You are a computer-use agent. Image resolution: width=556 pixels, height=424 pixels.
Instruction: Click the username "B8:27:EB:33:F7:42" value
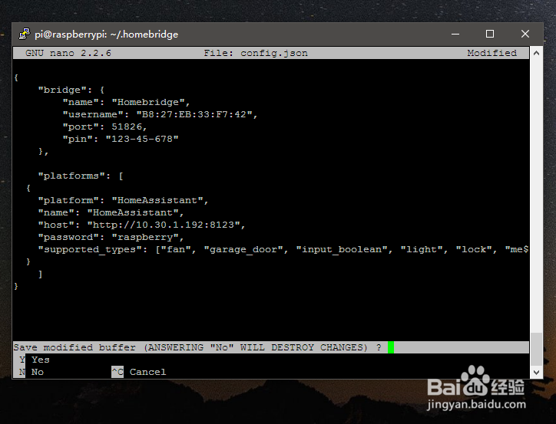(194, 114)
